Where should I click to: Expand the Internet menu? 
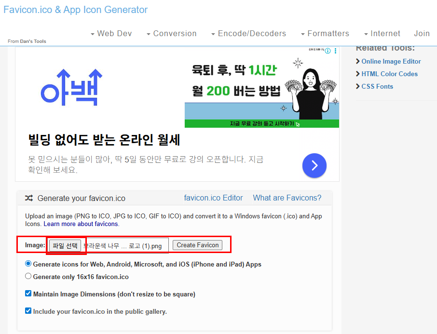pos(382,33)
